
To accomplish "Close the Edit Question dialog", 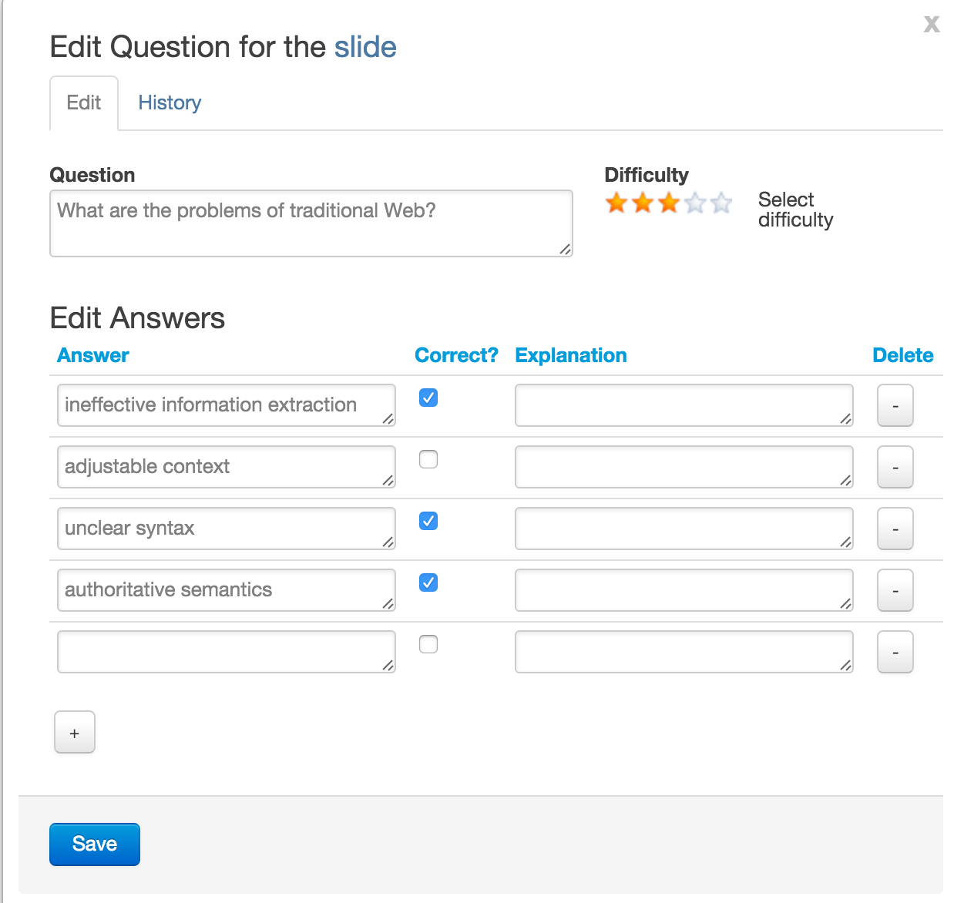I will click(932, 25).
